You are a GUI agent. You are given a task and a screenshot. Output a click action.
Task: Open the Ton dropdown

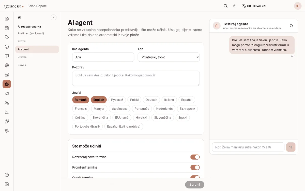pyautogui.click(x=169, y=57)
